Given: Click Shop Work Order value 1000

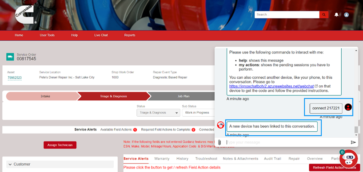Looking at the screenshot, I should (115, 77).
